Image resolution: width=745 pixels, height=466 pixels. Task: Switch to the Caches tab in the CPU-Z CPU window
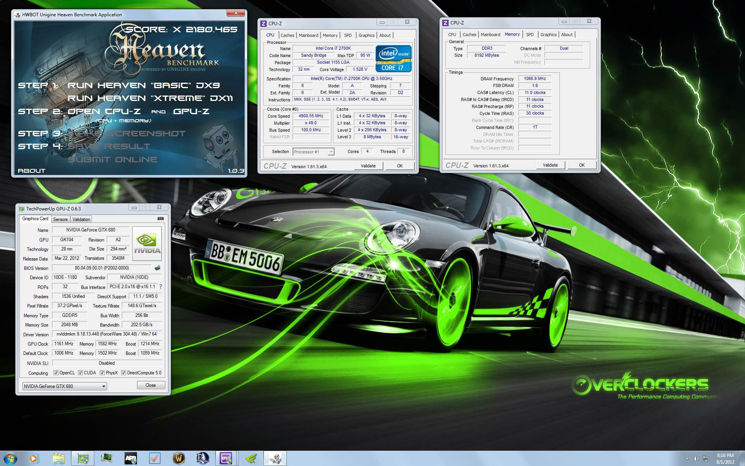[x=287, y=35]
